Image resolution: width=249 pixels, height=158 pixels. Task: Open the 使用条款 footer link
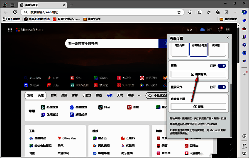(x=187, y=118)
